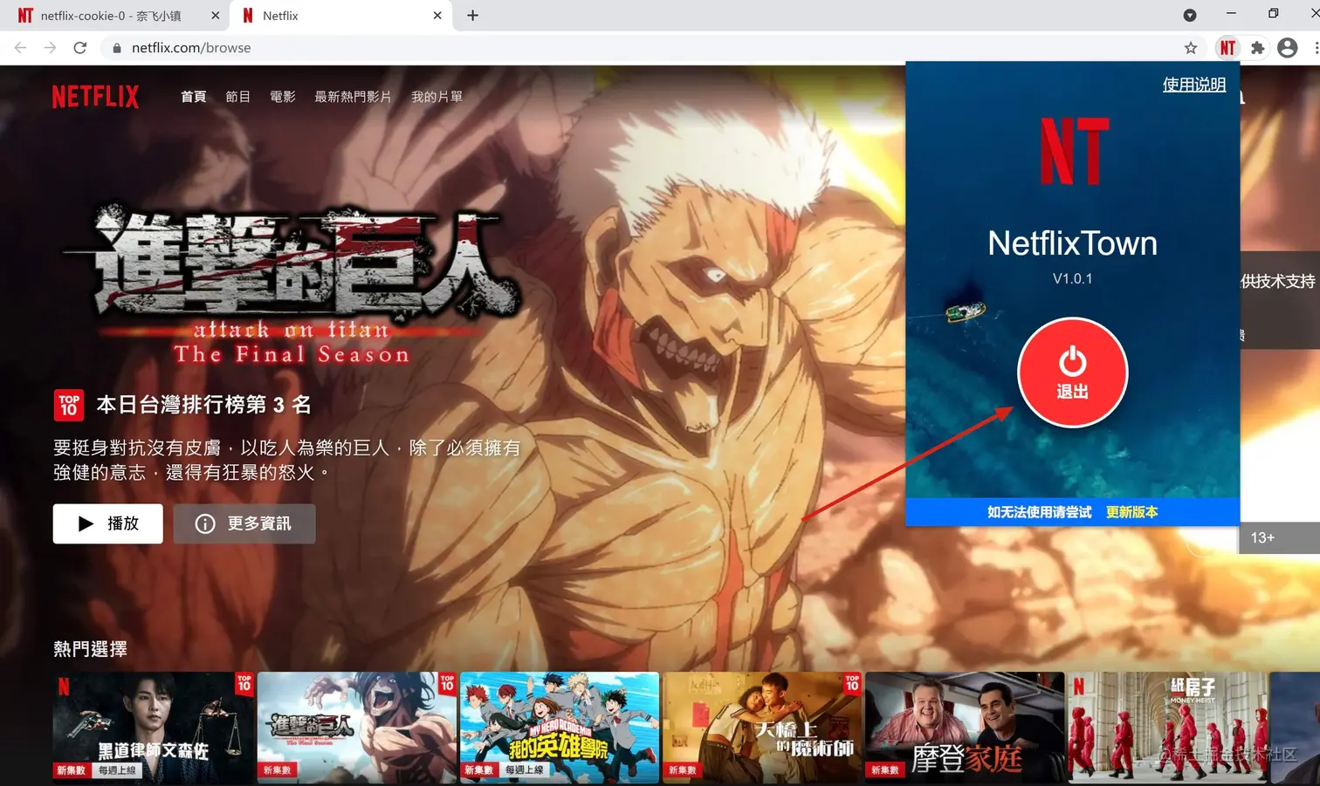This screenshot has width=1320, height=786.
Task: Reload the page
Action: coord(80,48)
